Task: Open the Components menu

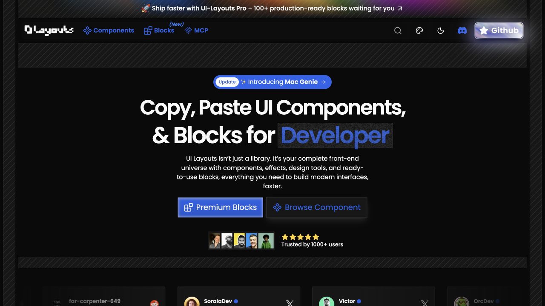Action: (109, 30)
